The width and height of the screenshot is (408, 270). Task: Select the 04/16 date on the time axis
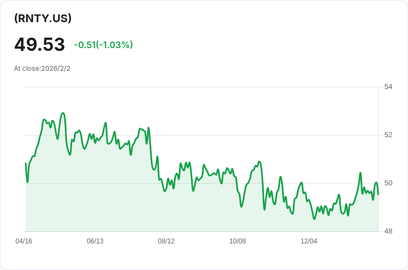(24, 241)
